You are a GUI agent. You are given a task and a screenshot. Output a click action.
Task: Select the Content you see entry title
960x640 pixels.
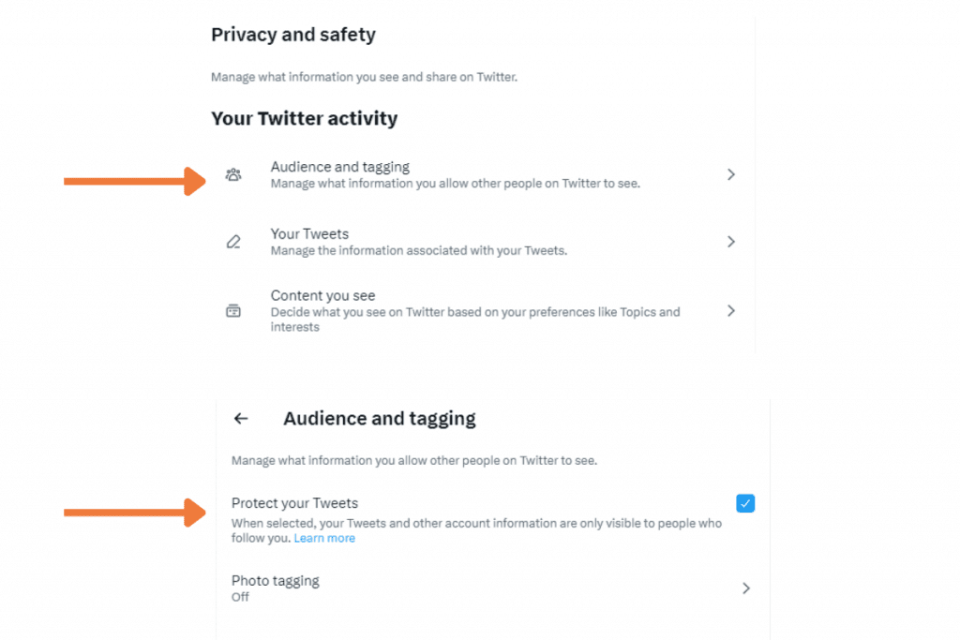pos(322,295)
